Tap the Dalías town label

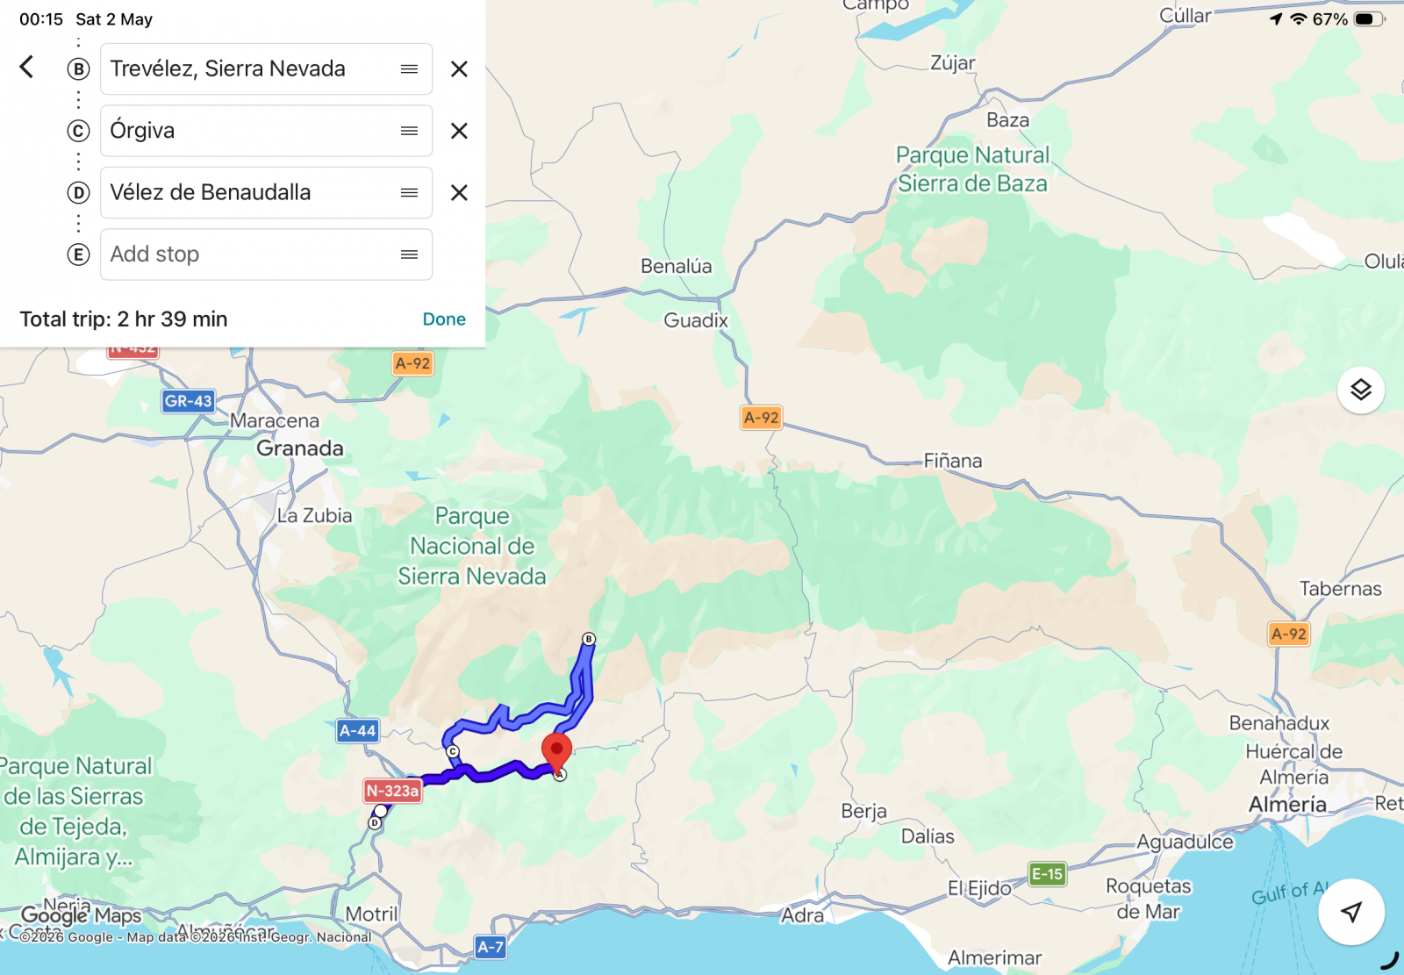tap(928, 836)
